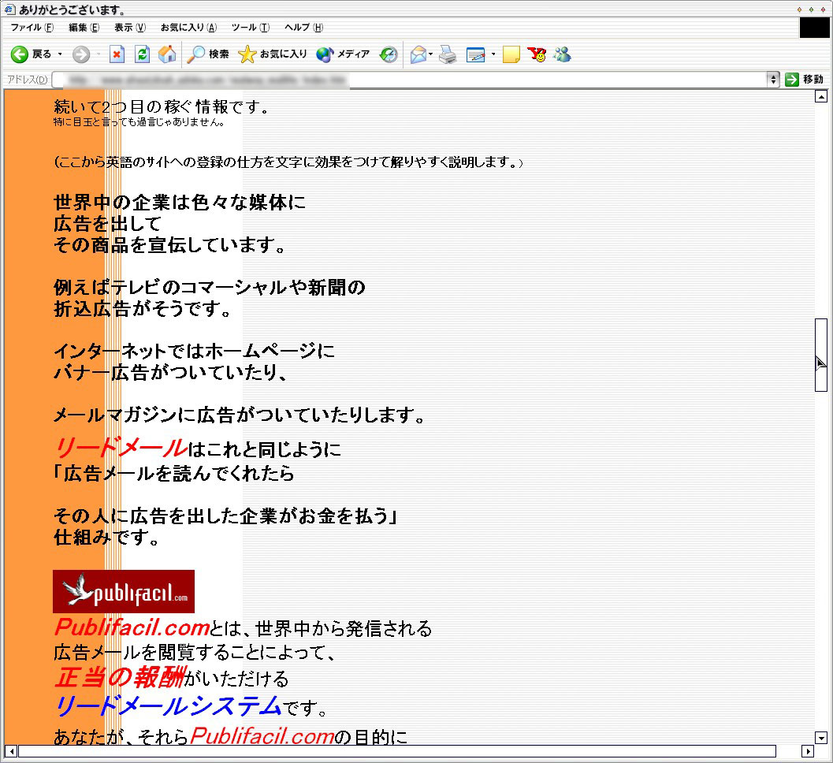Open the Back button history dropdown arrow
This screenshot has width=833, height=763.
(60, 54)
